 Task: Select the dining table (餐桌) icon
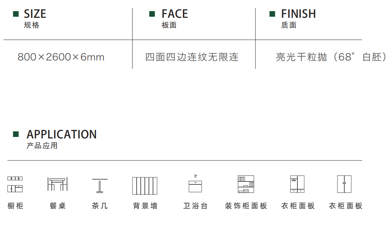coord(58,184)
